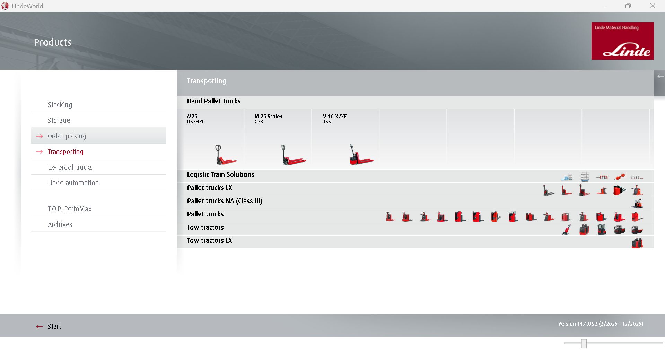
Task: Select tenth truck icon in plain Pallet trucks row
Action: tap(549, 217)
